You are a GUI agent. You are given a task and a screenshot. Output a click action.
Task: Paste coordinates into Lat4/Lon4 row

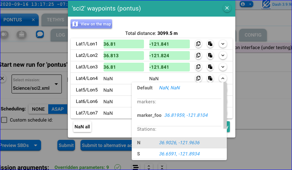(210, 78)
